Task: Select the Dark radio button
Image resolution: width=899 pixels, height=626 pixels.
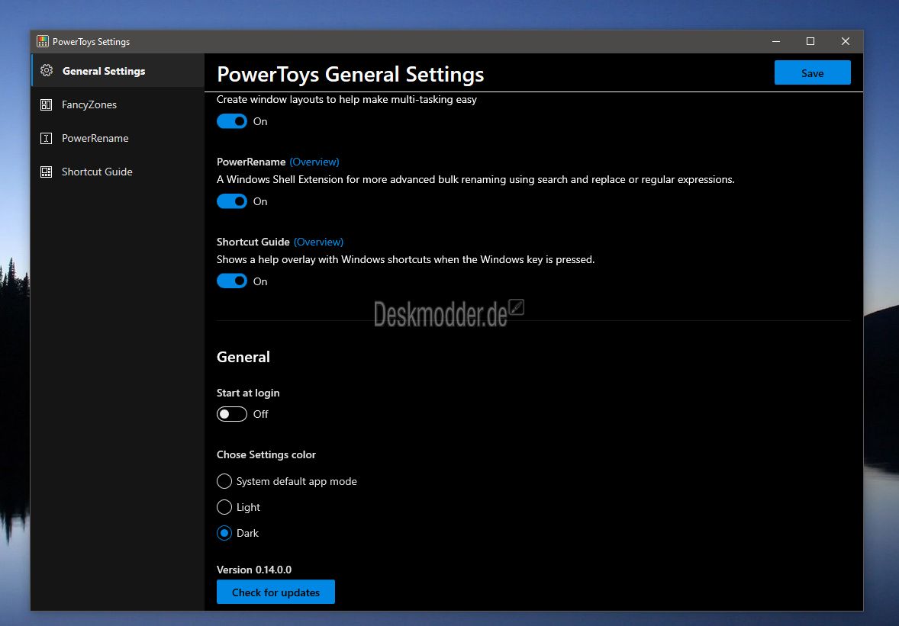Action: coord(224,533)
